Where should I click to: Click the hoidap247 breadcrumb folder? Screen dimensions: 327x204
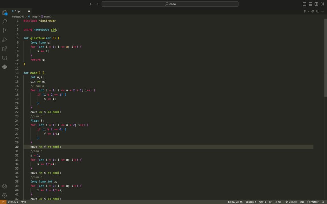(18, 17)
